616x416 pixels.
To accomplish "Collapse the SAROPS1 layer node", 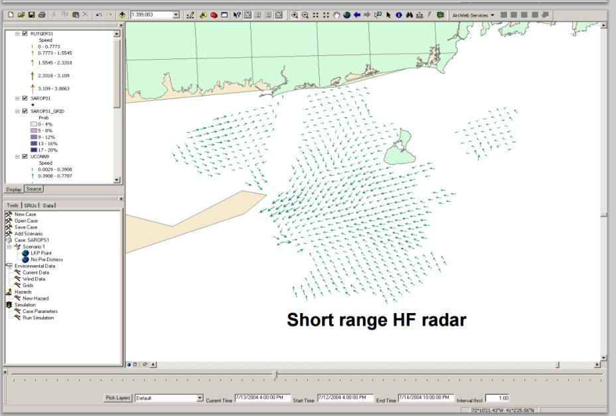I will (17, 98).
